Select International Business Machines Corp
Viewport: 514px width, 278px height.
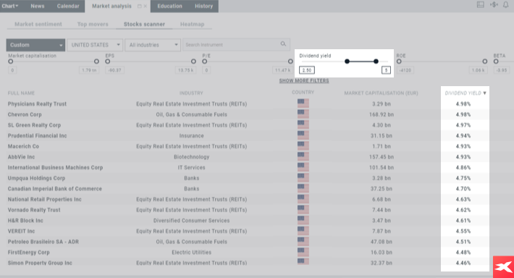(x=55, y=167)
